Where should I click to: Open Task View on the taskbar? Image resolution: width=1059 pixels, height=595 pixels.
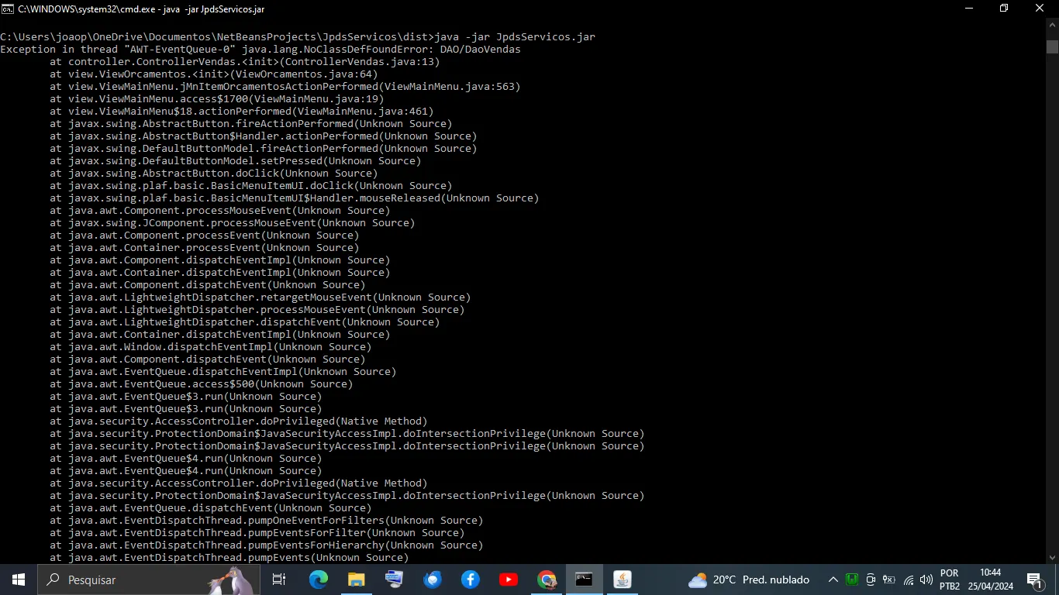click(x=279, y=580)
